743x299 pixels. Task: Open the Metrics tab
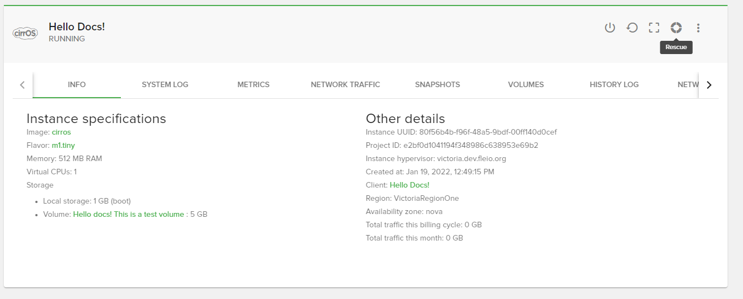pyautogui.click(x=253, y=84)
